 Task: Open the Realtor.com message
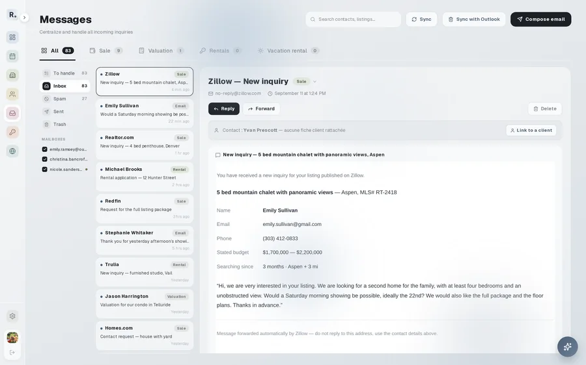tap(145, 145)
